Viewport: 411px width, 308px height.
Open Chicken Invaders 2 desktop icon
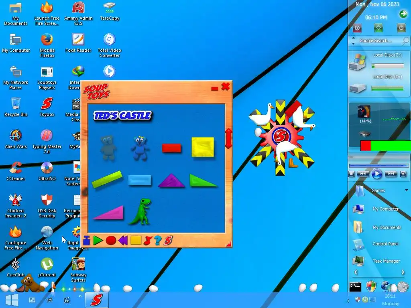(16, 206)
